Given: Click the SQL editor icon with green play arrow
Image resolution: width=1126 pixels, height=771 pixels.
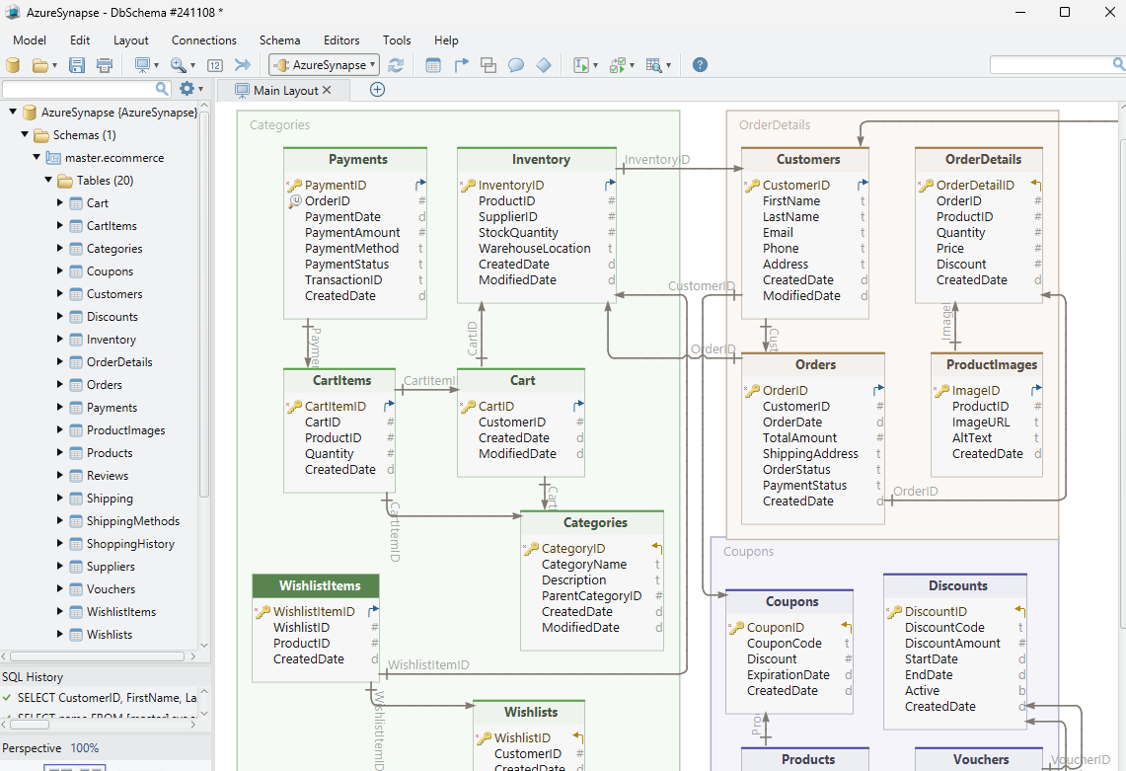Looking at the screenshot, I should [581, 65].
